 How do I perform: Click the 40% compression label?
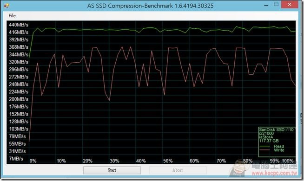(141, 161)
